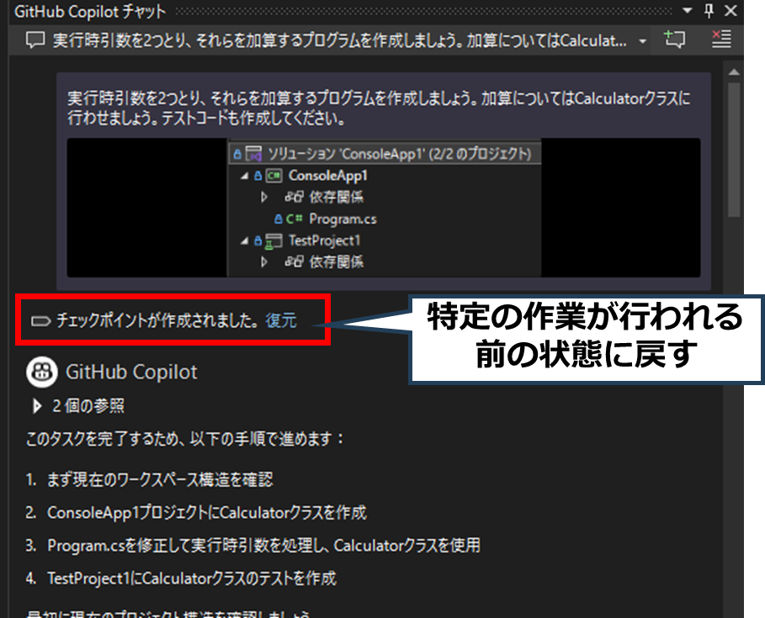Close the GitHub Copilot chat panel
Viewport: 765px width, 618px height.
click(730, 11)
